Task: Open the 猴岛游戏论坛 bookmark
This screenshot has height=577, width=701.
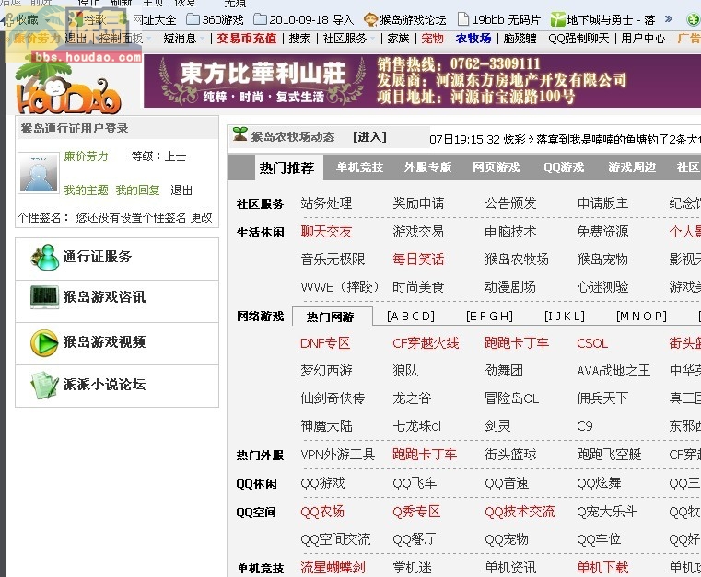Action: click(404, 19)
